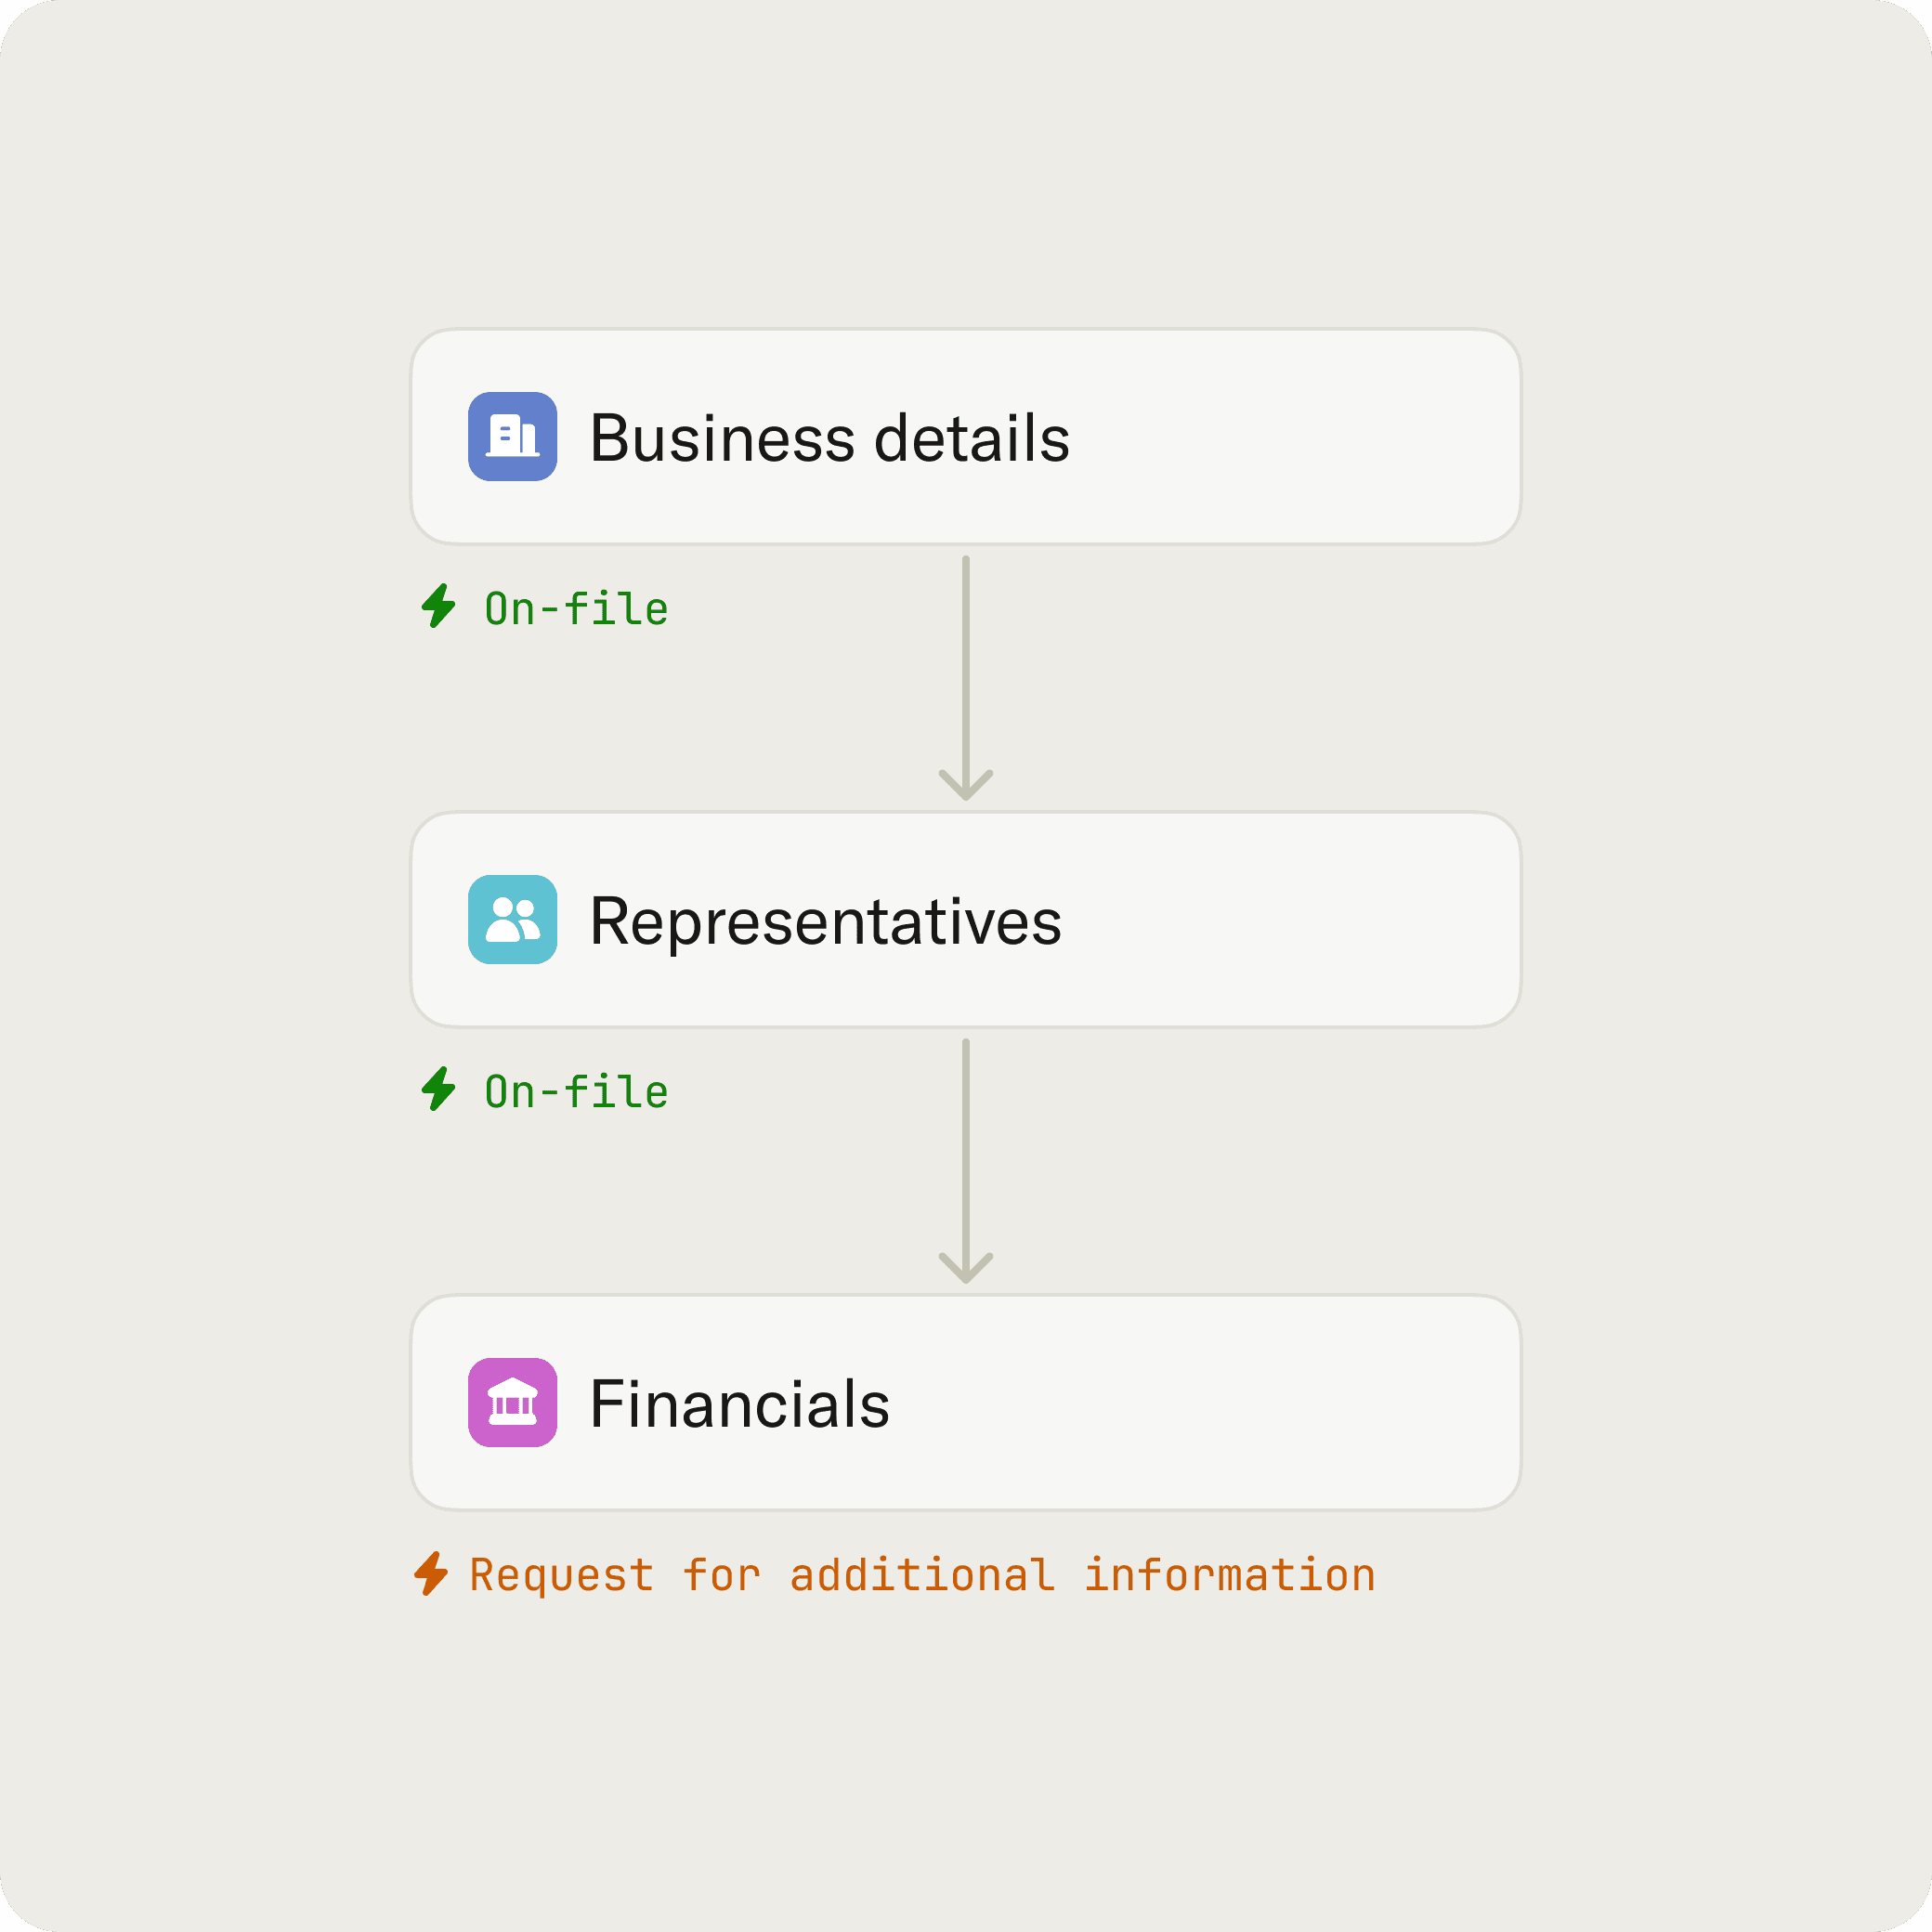Viewport: 1932px width, 1932px height.
Task: Click the arrowhead pointing into the Representatives card
Action: click(966, 785)
